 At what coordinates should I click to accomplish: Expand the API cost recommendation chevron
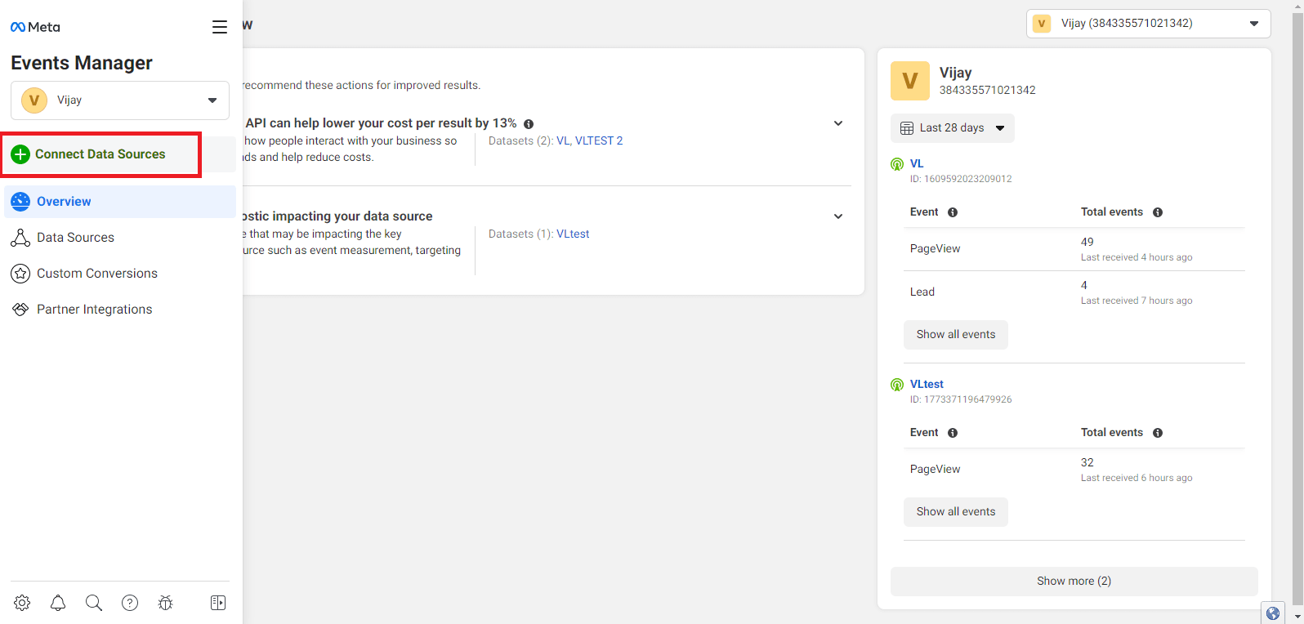pos(838,123)
